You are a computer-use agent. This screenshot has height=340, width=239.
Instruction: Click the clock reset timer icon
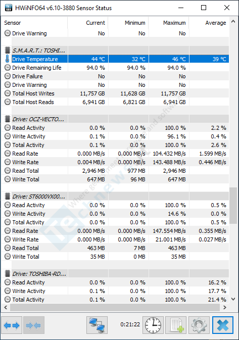(153, 325)
